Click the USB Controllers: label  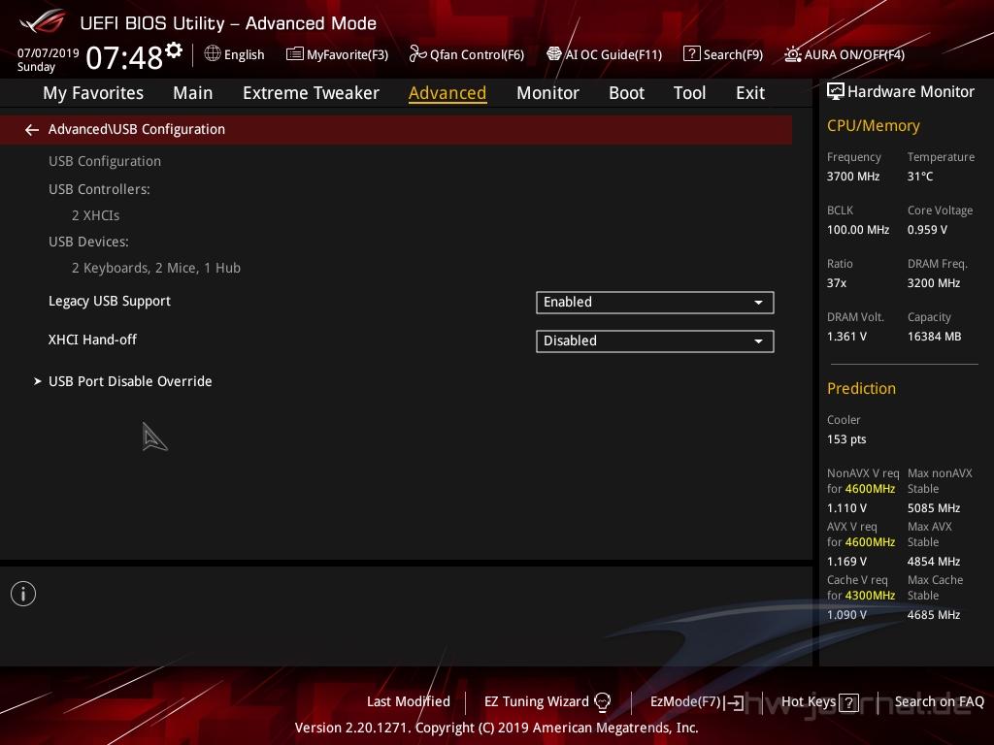99,189
